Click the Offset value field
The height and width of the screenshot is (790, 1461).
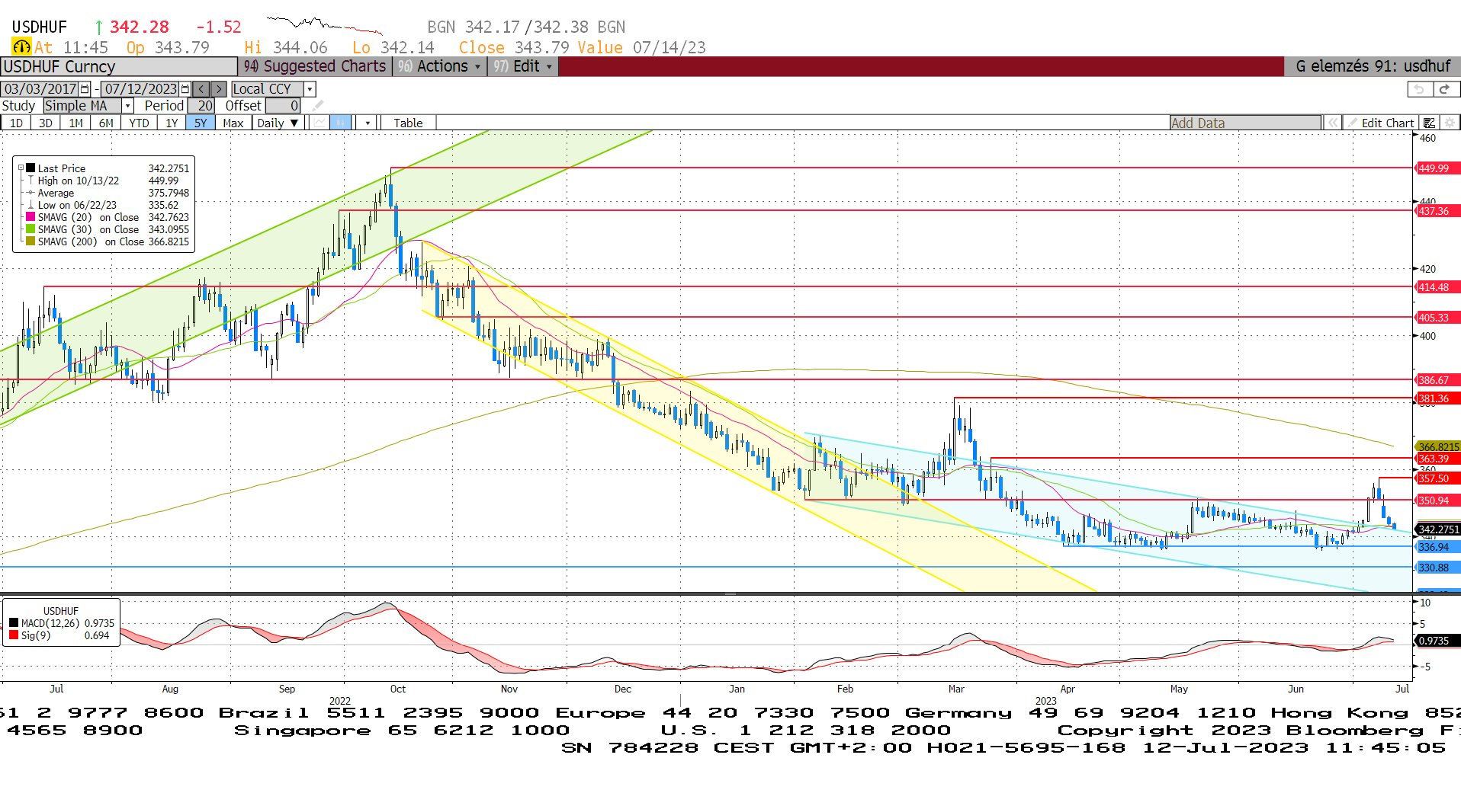(283, 106)
